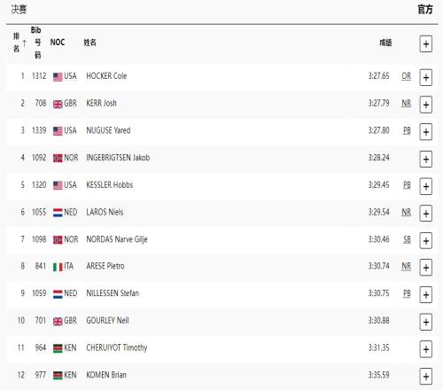
Task: Expand details for CHERUIYOT Timothy
Action: (426, 349)
